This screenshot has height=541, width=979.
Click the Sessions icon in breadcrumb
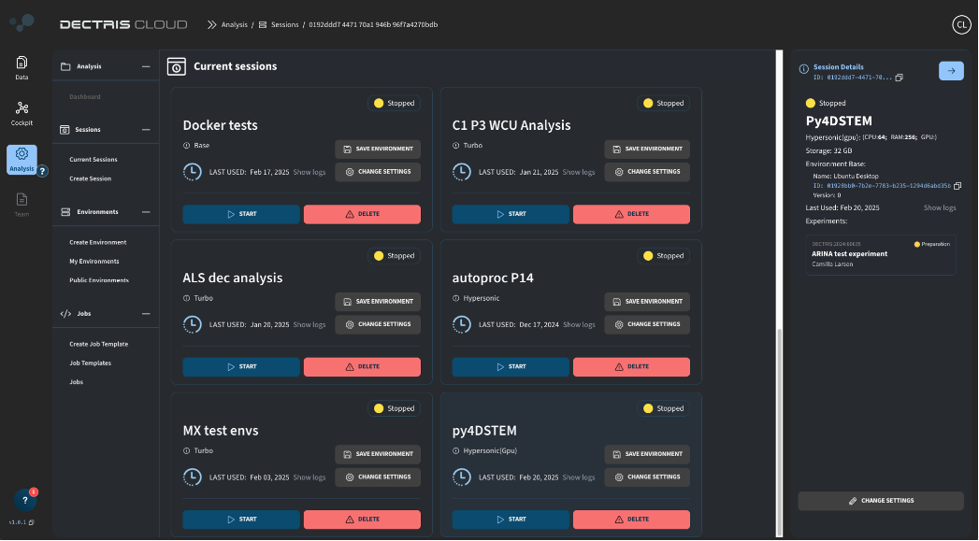point(263,25)
